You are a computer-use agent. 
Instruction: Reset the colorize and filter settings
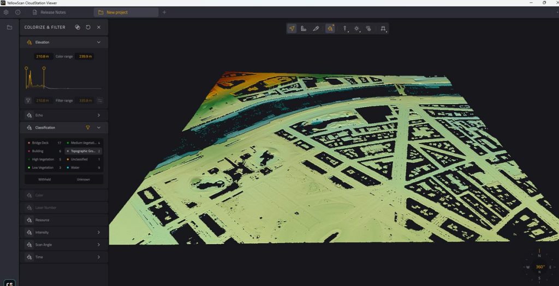(x=88, y=27)
